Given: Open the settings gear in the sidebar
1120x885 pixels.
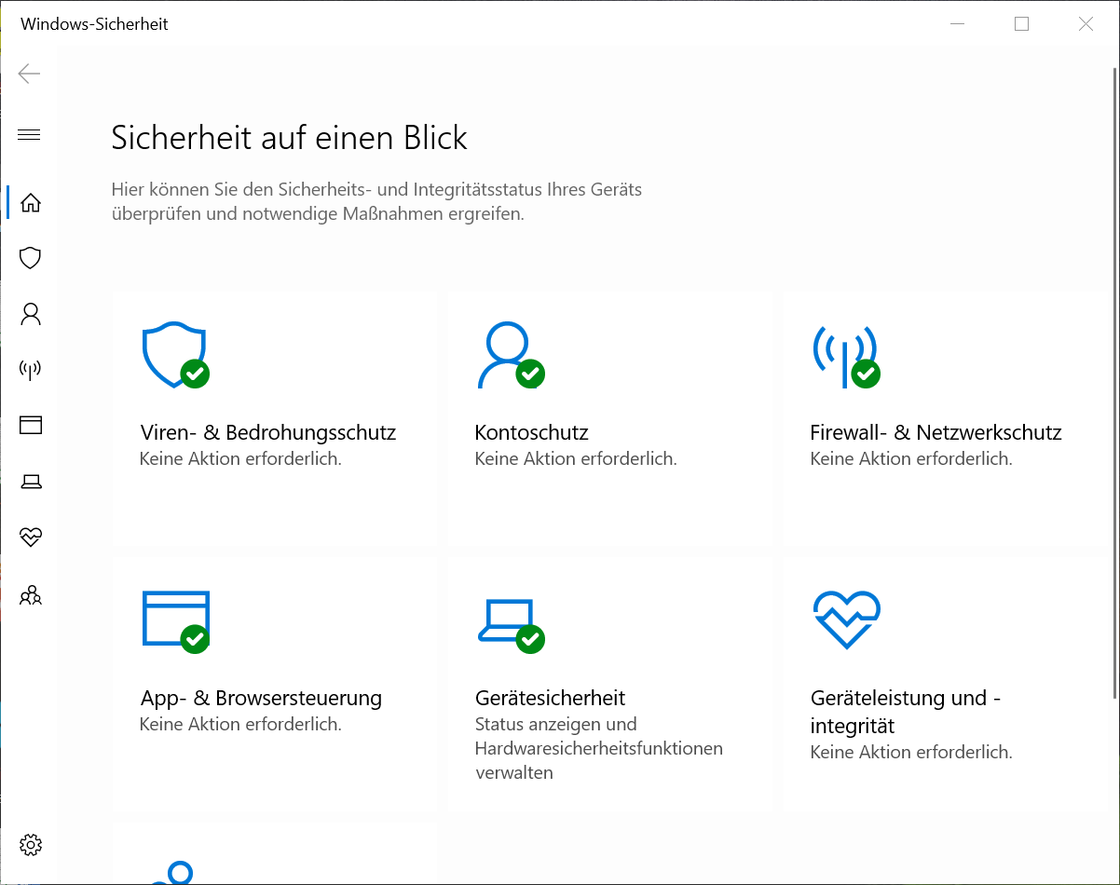Looking at the screenshot, I should (31, 845).
